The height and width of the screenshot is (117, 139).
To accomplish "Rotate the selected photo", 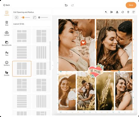I will pos(123,12).
